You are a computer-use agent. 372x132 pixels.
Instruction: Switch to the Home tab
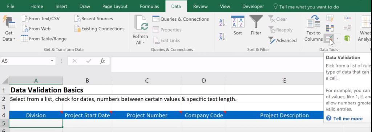(37, 7)
